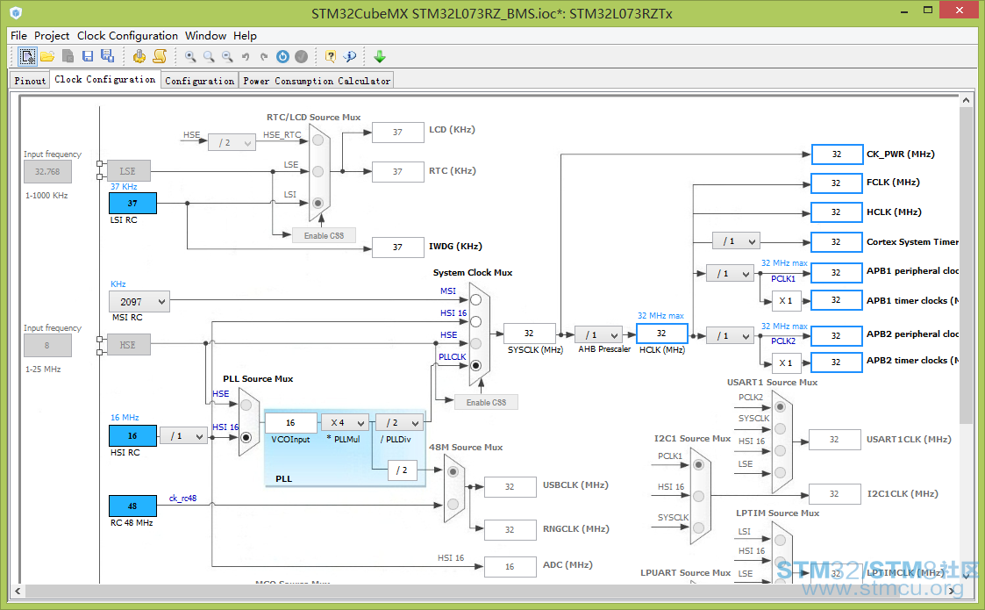Open the HSE_RTC /2 divider dropdown

tap(232, 143)
